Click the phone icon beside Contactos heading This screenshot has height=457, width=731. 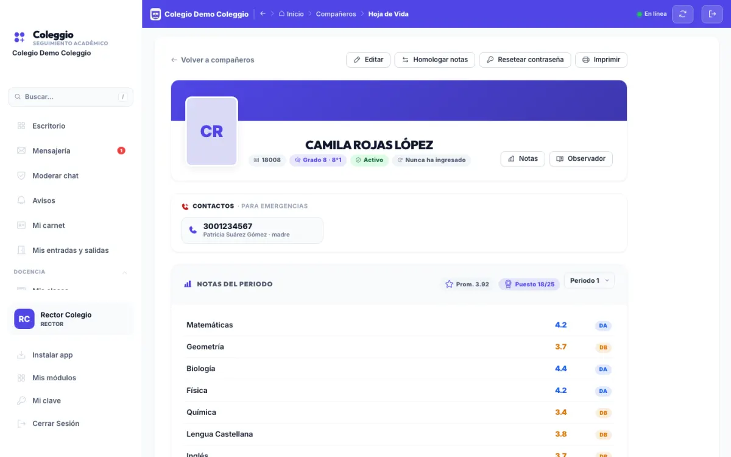coord(185,207)
